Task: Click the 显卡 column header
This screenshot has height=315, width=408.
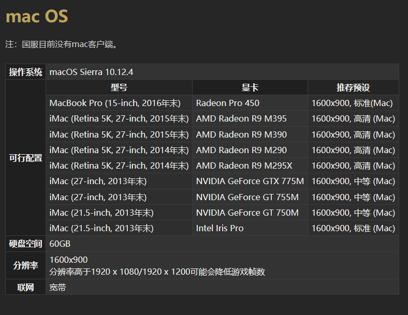Action: tap(250, 87)
